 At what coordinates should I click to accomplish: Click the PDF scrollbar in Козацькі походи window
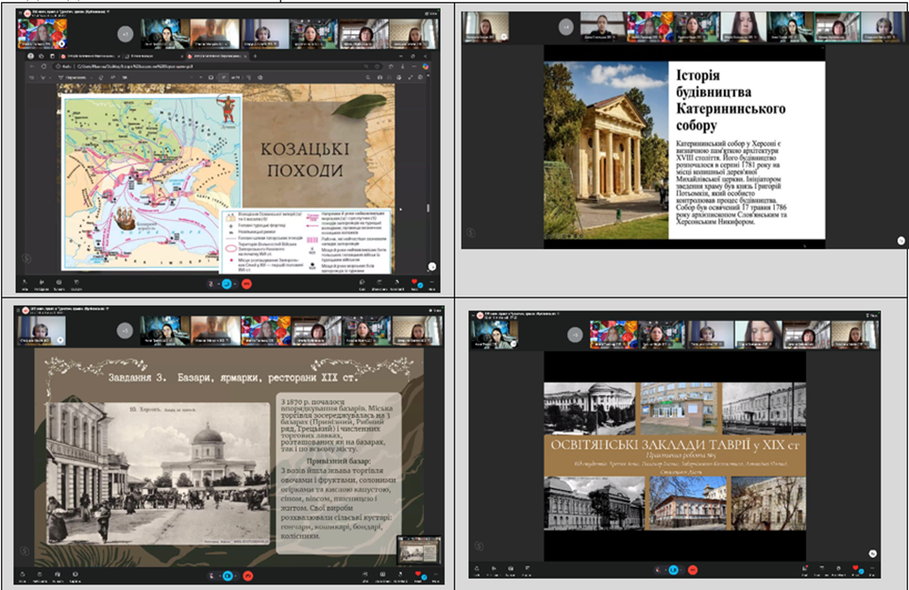tap(429, 208)
